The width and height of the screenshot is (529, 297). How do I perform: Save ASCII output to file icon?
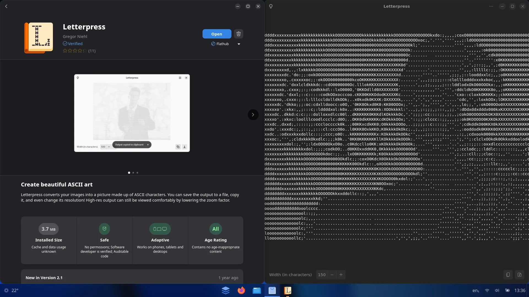(x=519, y=274)
